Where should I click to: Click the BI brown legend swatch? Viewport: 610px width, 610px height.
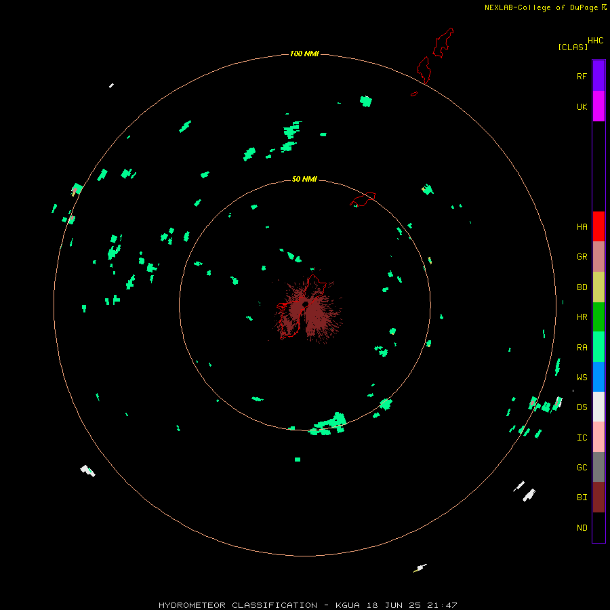tap(598, 497)
